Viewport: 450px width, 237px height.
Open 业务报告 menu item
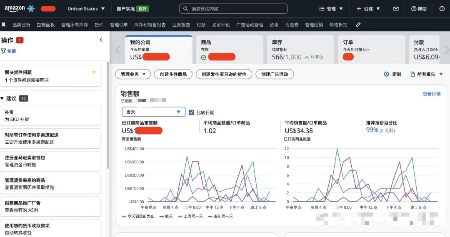coord(181,25)
